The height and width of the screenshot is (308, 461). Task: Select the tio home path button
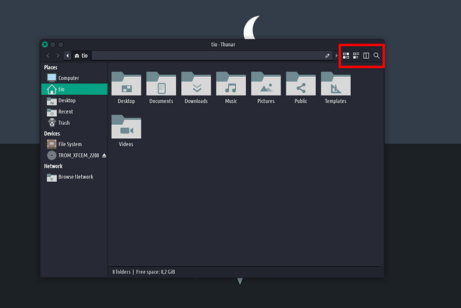pos(81,55)
